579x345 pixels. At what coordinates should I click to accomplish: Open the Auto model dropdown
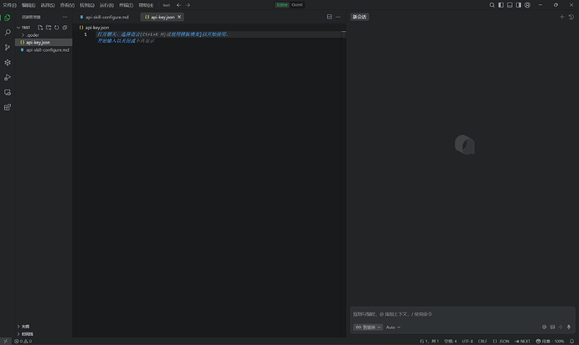393,327
